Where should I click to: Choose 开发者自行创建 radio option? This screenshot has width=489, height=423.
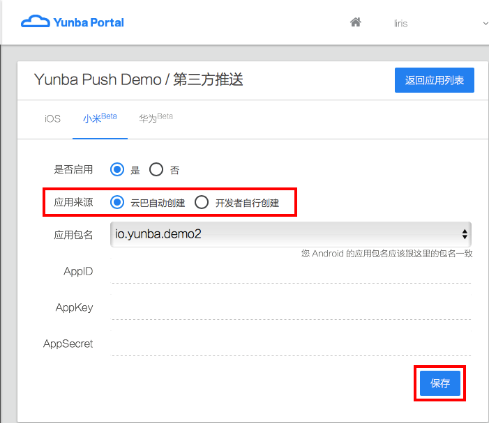pyautogui.click(x=202, y=203)
